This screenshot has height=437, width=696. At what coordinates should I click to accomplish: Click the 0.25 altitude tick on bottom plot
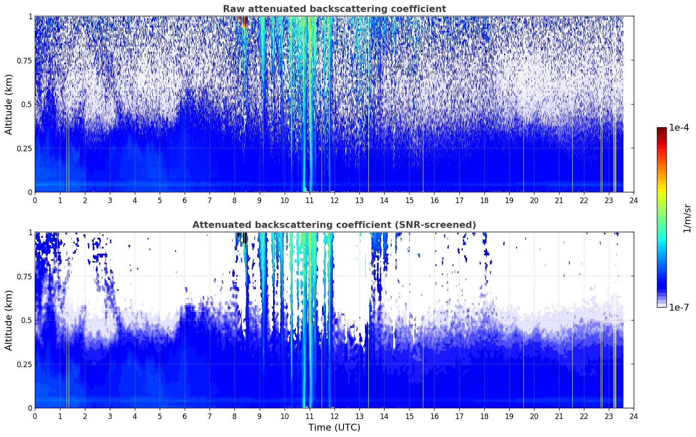(x=24, y=364)
